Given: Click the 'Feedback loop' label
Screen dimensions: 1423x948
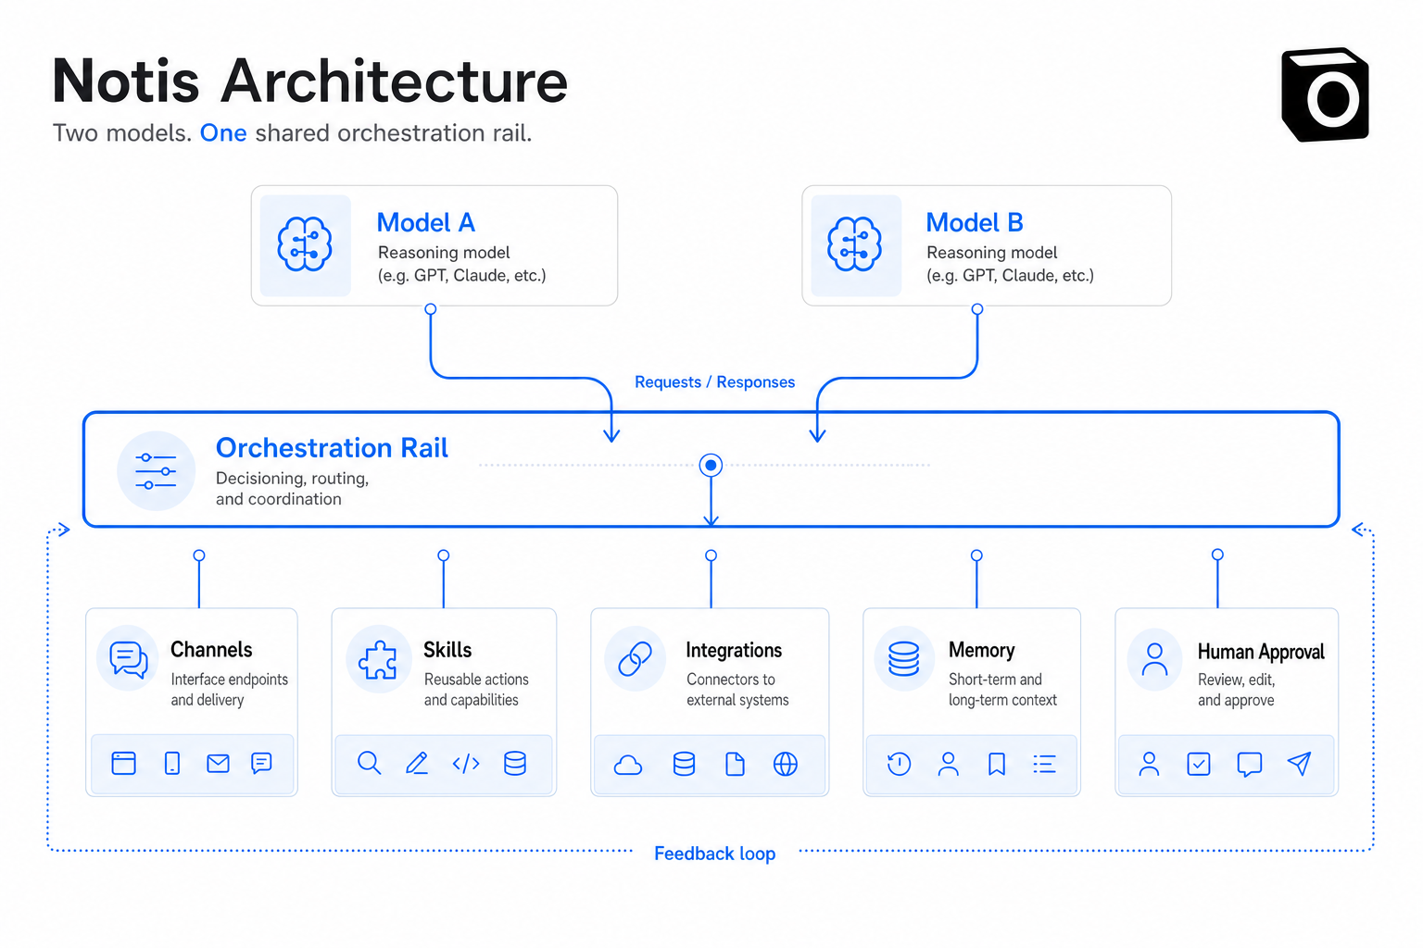Looking at the screenshot, I should click(x=714, y=854).
